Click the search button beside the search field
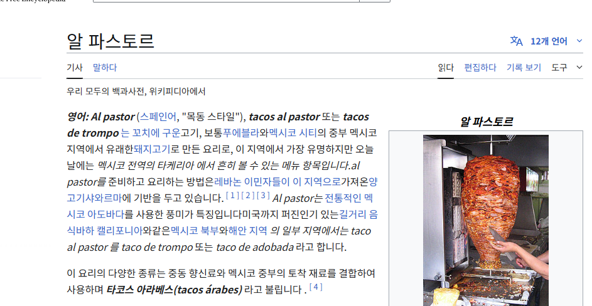 coord(375,1)
